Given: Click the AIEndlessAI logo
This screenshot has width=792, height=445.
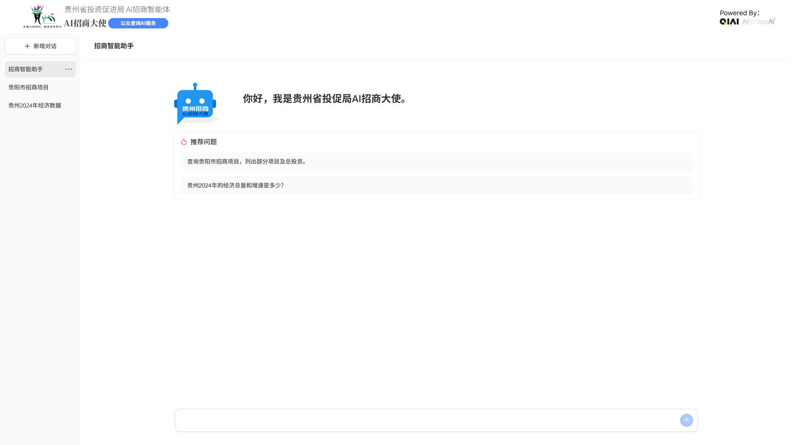Looking at the screenshot, I should (759, 21).
